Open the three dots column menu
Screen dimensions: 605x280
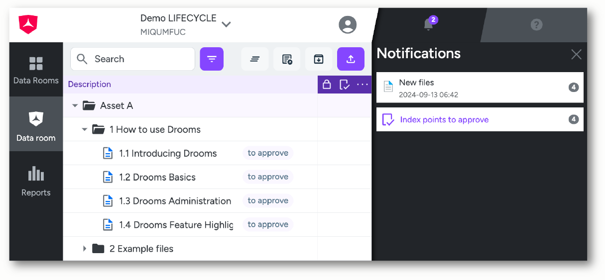click(x=363, y=85)
